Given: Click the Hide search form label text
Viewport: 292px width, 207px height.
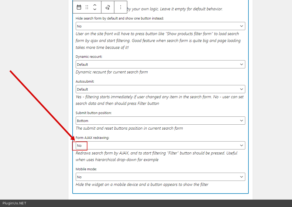Looking at the screenshot, I should [x=120, y=18].
